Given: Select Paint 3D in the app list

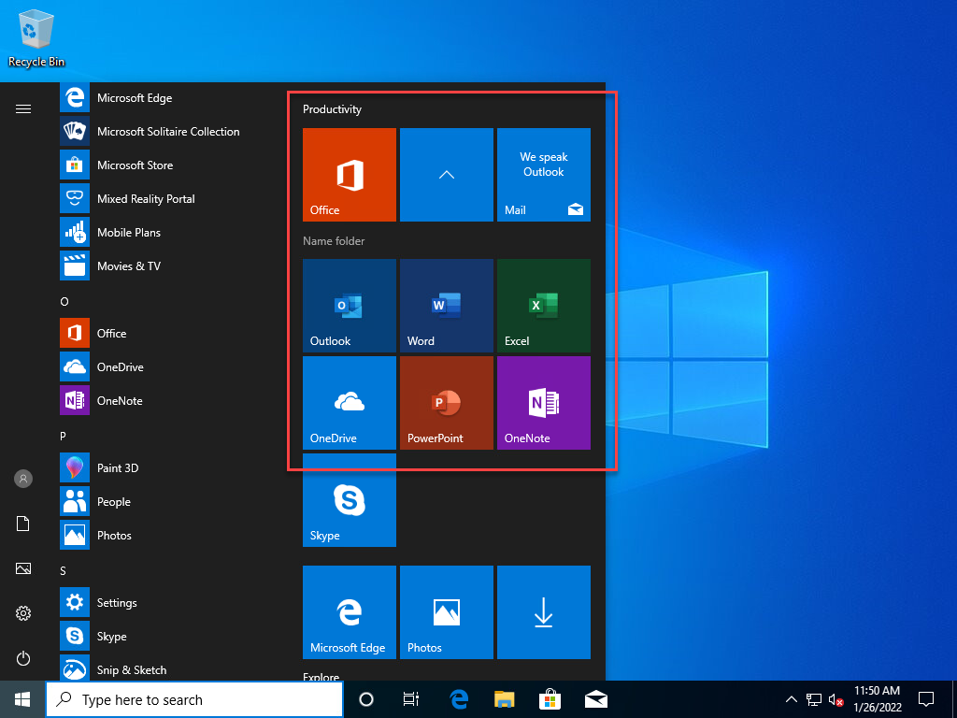Looking at the screenshot, I should (118, 468).
